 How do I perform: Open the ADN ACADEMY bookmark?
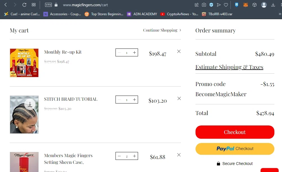(142, 14)
